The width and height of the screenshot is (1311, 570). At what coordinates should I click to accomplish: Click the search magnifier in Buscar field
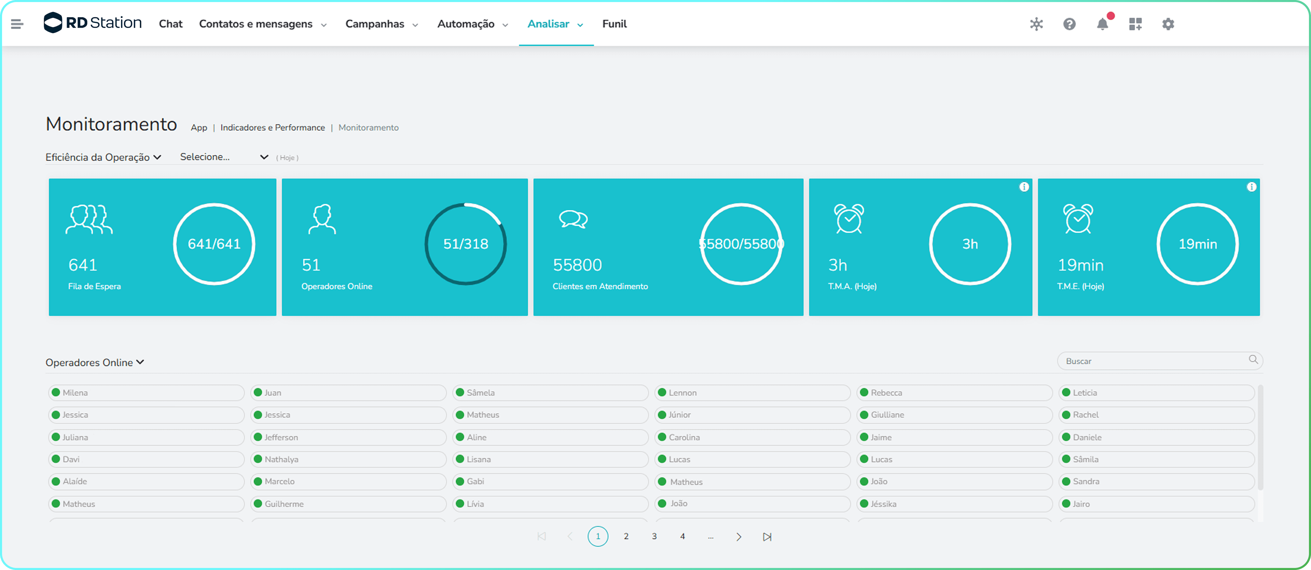point(1253,360)
